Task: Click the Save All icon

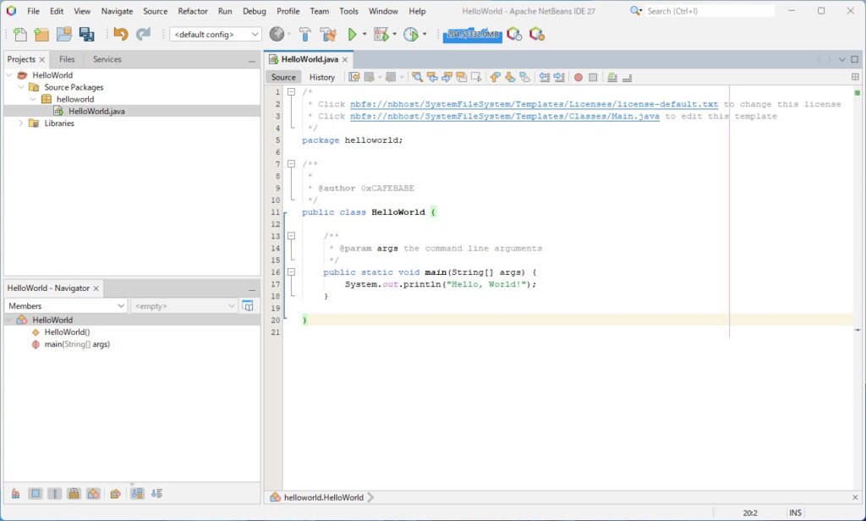Action: [x=86, y=35]
